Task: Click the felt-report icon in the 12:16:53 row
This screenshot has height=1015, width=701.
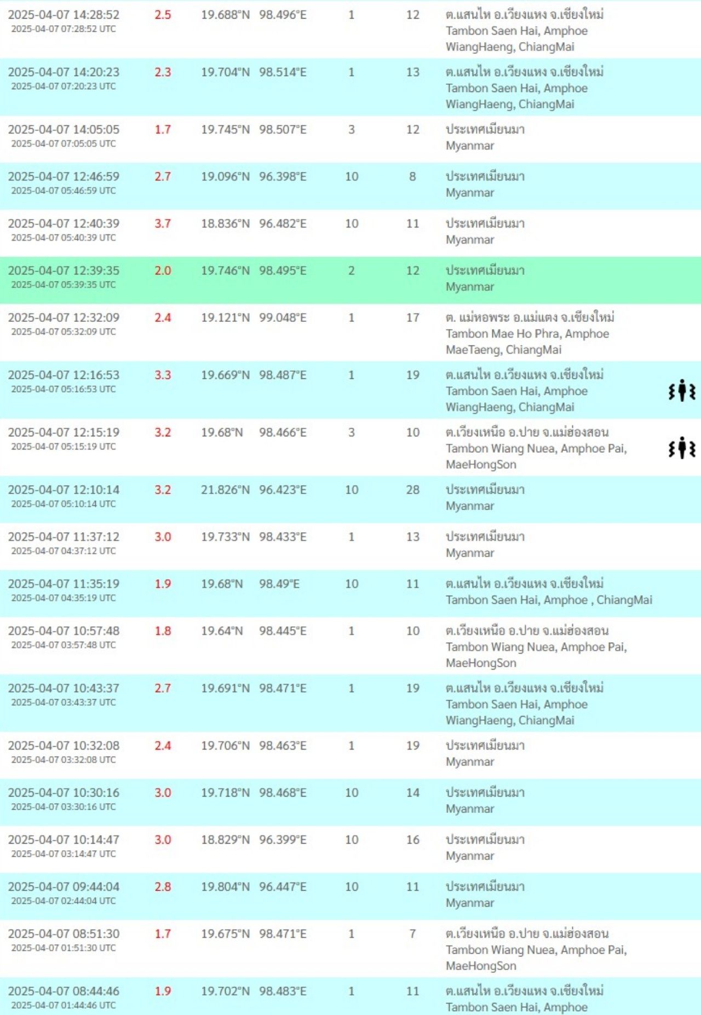Action: click(x=682, y=390)
